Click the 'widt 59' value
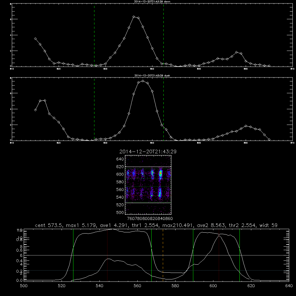The width and height of the screenshot is (296, 296). (x=268, y=225)
